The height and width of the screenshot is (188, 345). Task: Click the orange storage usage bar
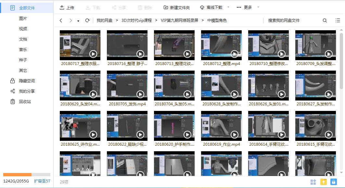tap(18, 175)
